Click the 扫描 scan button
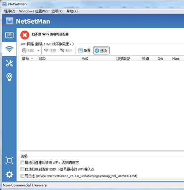184x190 pixels. 28,50
